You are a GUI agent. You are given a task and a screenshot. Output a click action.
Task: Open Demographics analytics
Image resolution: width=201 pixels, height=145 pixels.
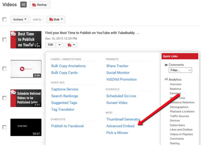point(179,107)
